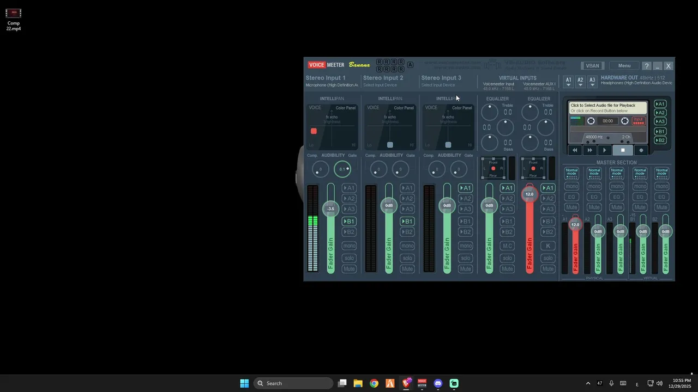698x392 pixels.
Task: Start playback on the cassette recorder
Action: click(604, 150)
